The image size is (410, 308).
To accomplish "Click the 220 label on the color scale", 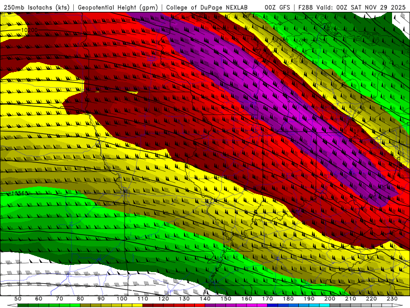I will tap(371, 299).
